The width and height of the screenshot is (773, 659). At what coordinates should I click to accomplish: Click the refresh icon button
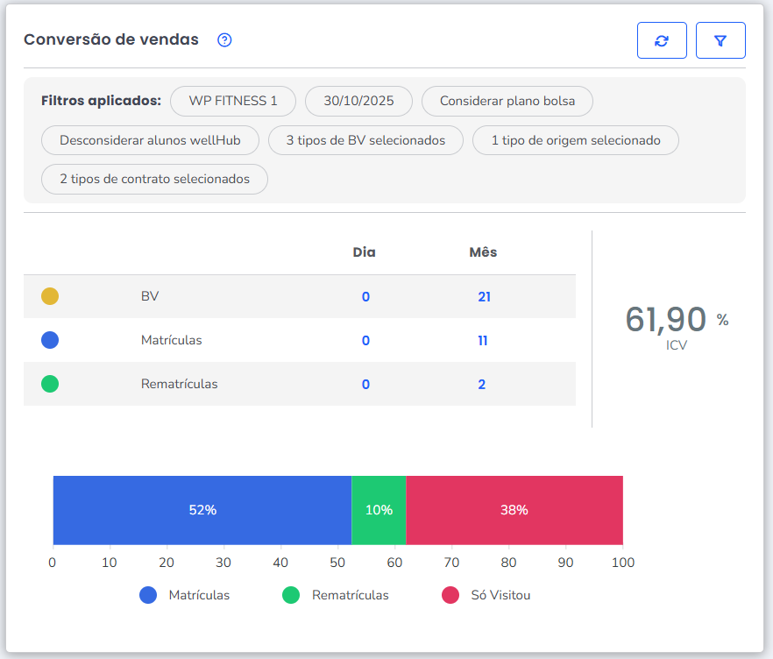pos(662,40)
